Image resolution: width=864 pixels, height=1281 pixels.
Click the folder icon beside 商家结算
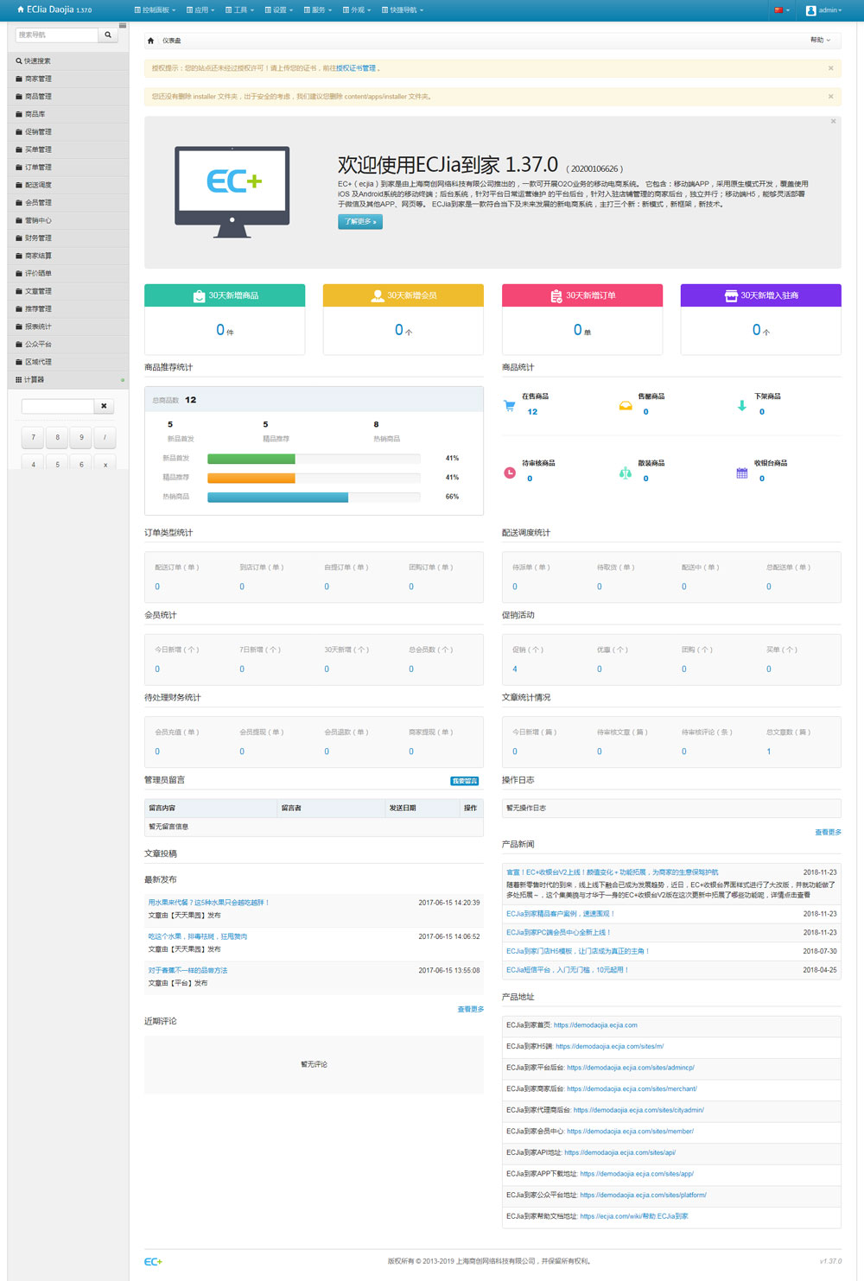coord(19,256)
